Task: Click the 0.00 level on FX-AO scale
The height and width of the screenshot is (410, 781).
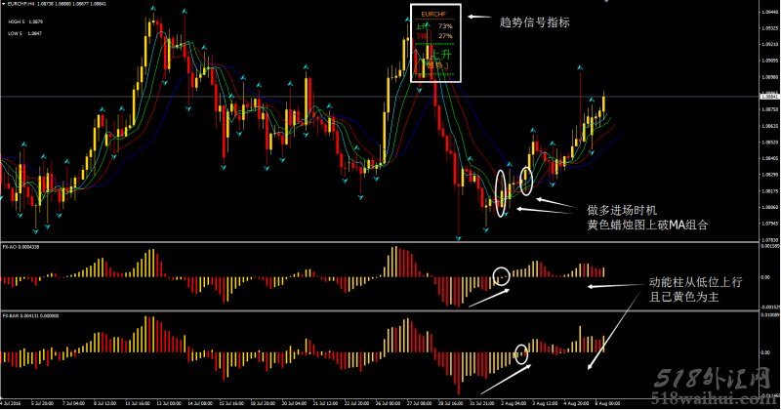Action: (x=766, y=277)
